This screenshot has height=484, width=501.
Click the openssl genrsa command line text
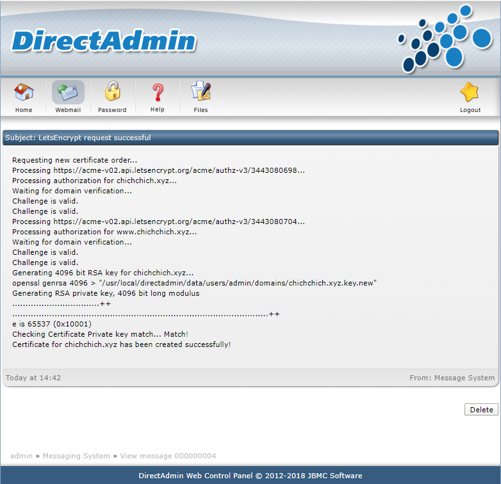[x=194, y=283]
